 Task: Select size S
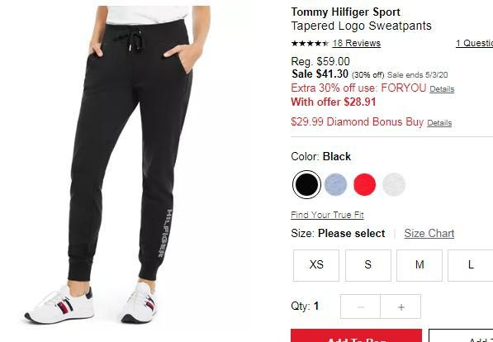pyautogui.click(x=367, y=265)
